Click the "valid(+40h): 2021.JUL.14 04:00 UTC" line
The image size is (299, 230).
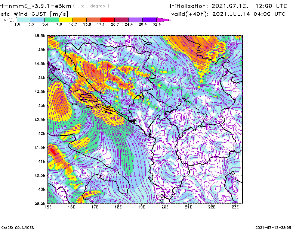228,14
